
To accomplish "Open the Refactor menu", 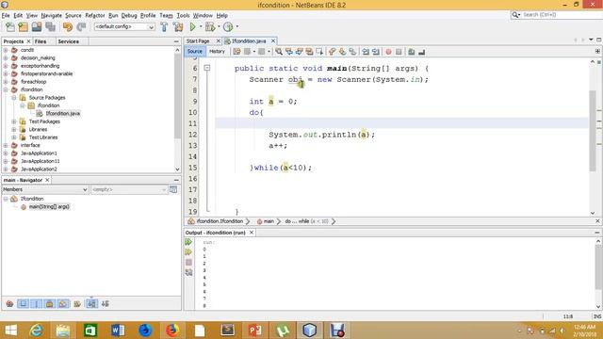I will [x=95, y=15].
